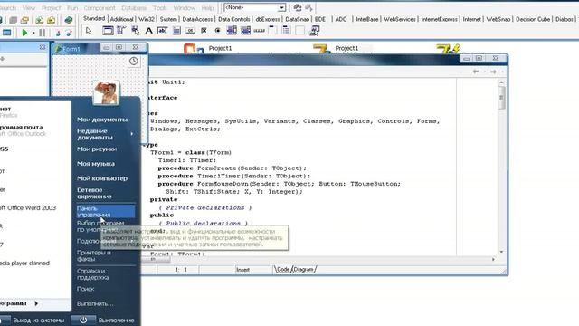Open the Run button dropdown arrow

[33, 34]
